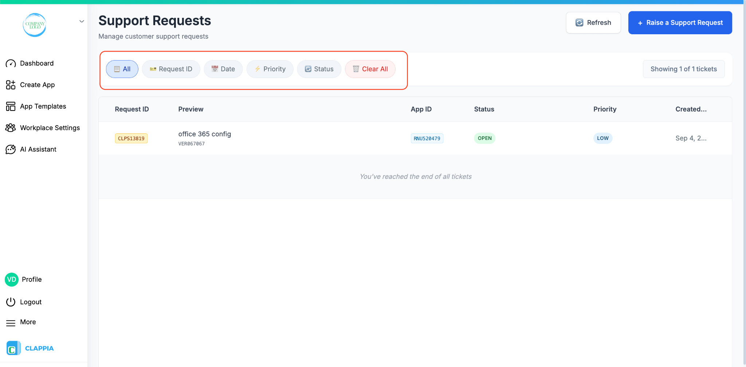Filter tickets by Status
Image resolution: width=746 pixels, height=367 pixels.
click(x=319, y=69)
